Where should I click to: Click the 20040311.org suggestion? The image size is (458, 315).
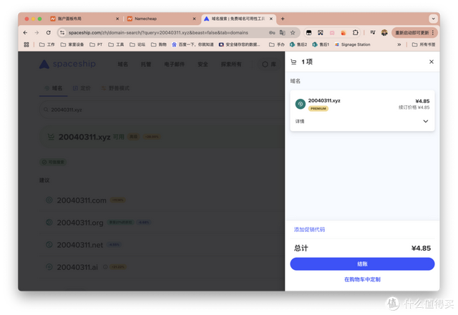80,223
